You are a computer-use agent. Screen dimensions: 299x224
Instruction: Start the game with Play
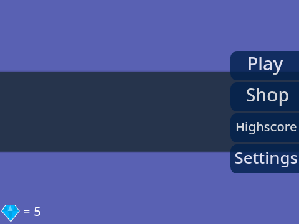[x=265, y=65]
